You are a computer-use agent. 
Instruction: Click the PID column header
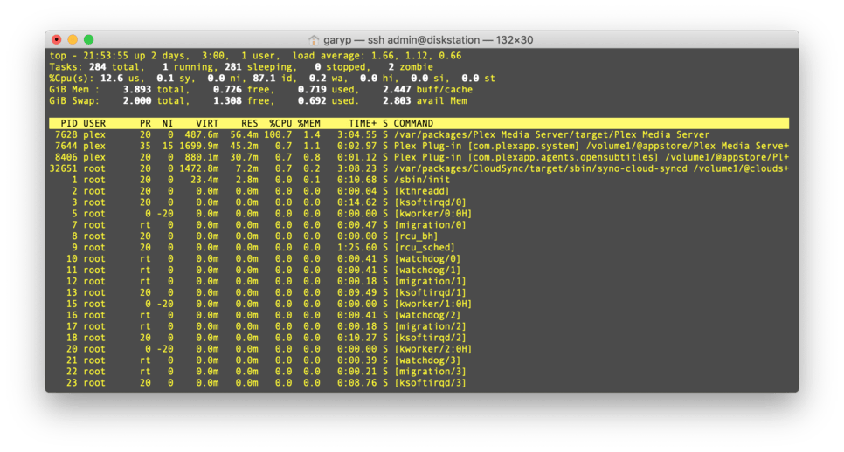[x=69, y=123]
